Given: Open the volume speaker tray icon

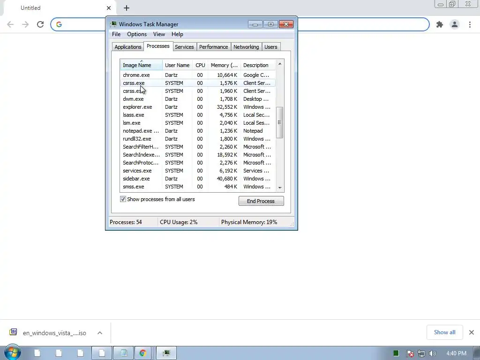Looking at the screenshot, I should (432, 353).
